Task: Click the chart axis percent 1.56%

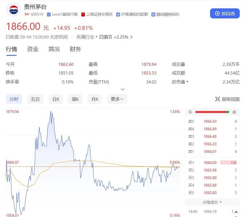Action: [x=175, y=112]
